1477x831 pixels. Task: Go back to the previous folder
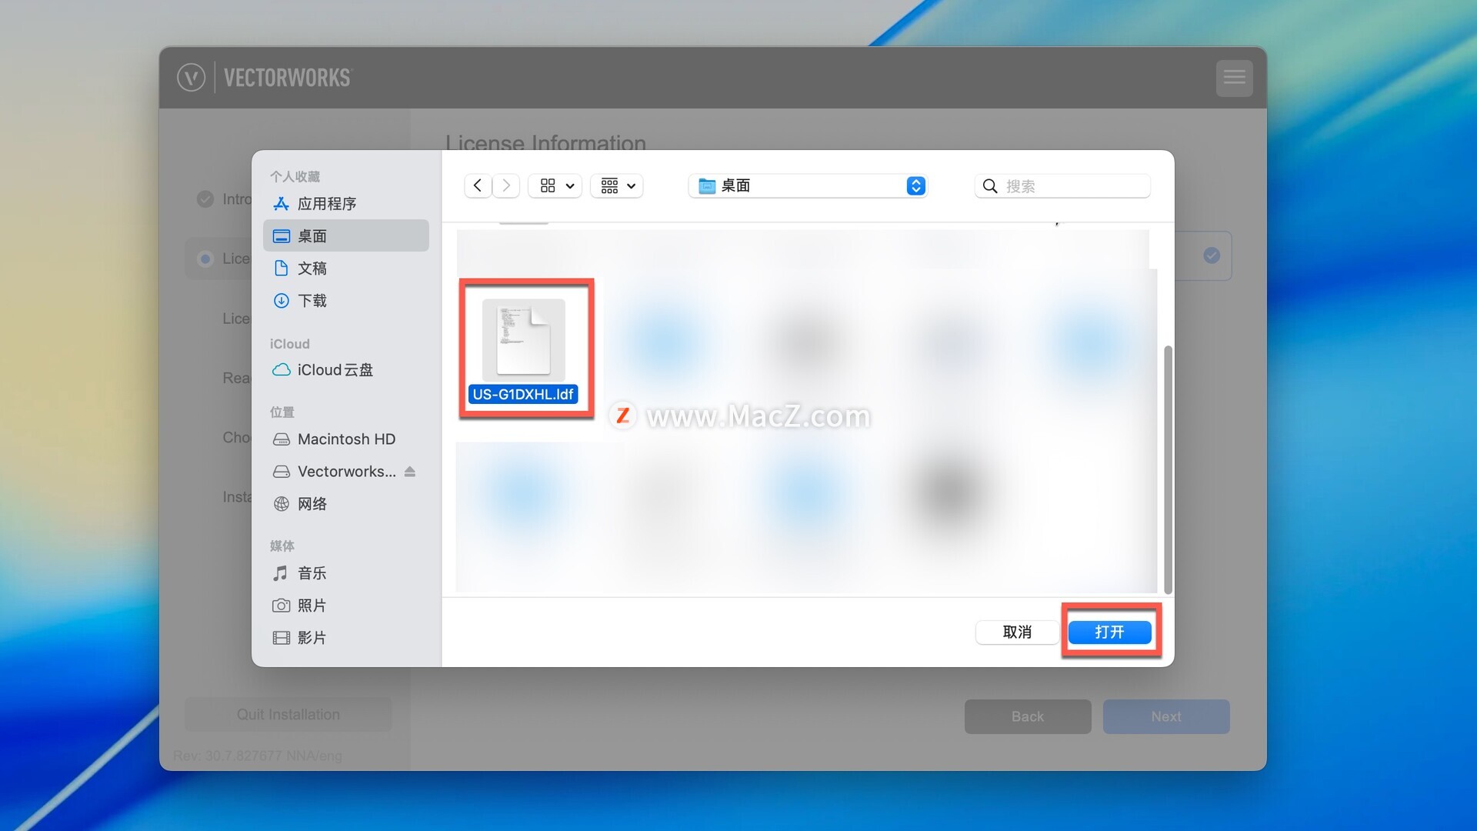(x=478, y=185)
